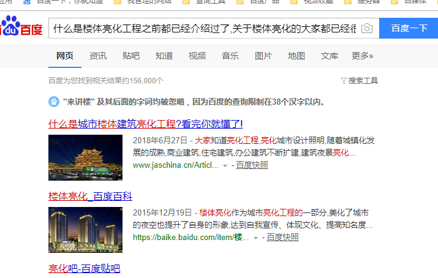
Task: Open the pagoda night-lighting thumbnail
Action: (86, 158)
